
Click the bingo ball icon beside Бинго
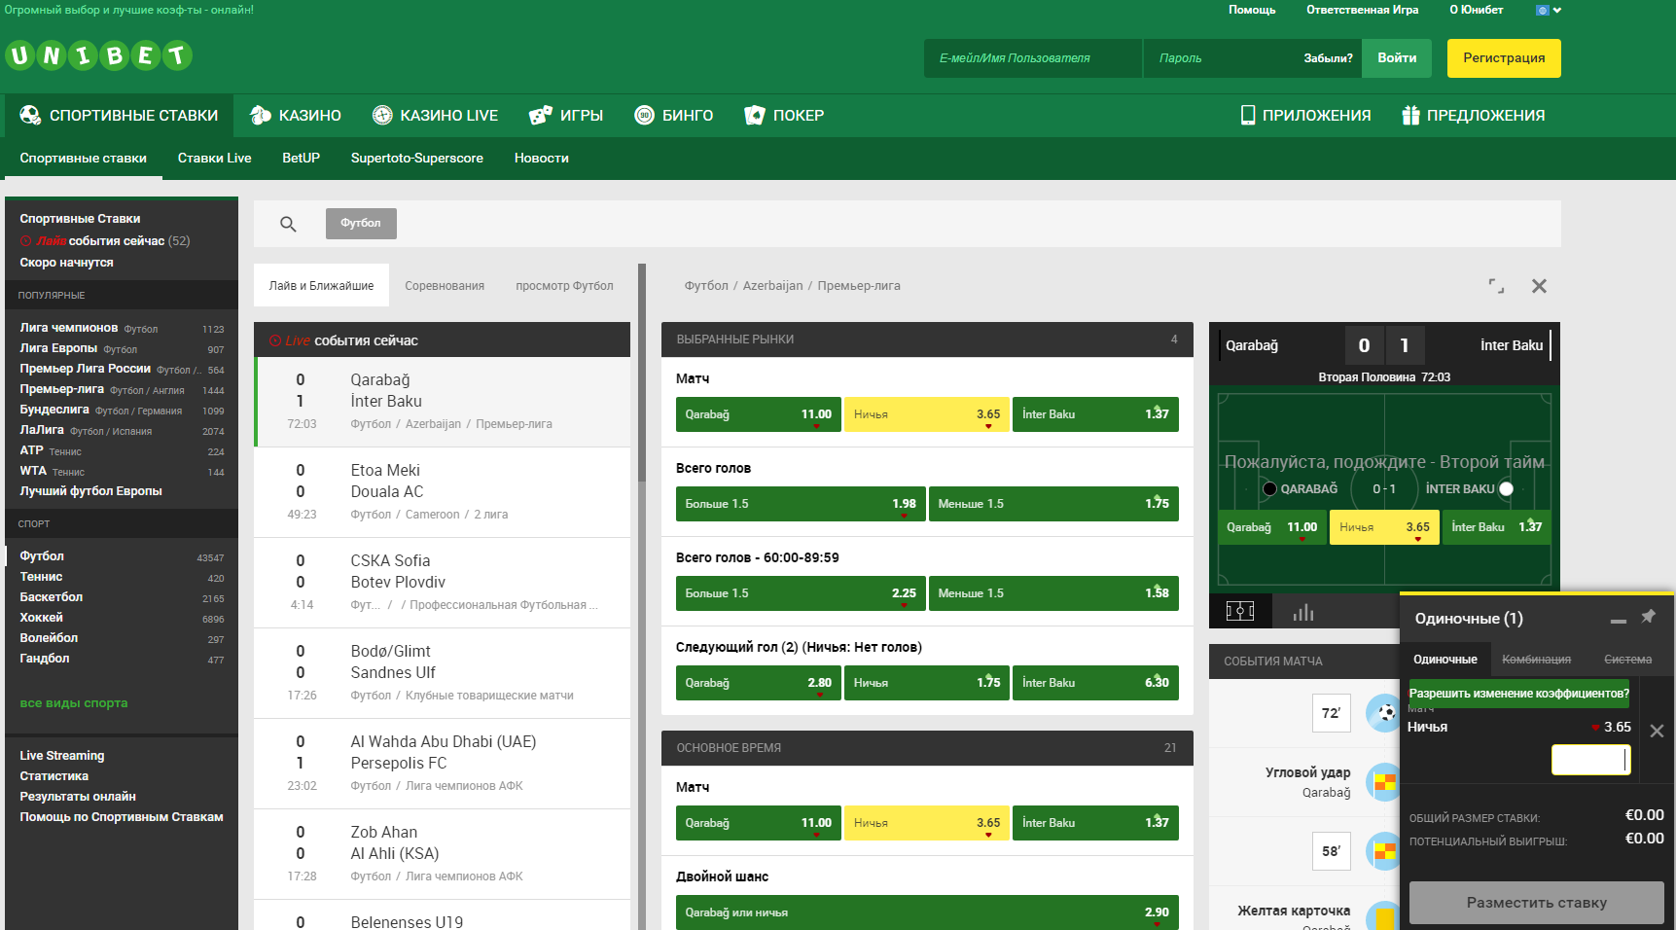[x=644, y=115]
